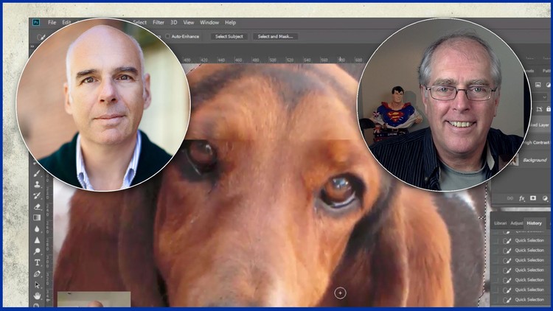The image size is (553, 311).
Task: Switch to the History tab
Action: (x=534, y=223)
